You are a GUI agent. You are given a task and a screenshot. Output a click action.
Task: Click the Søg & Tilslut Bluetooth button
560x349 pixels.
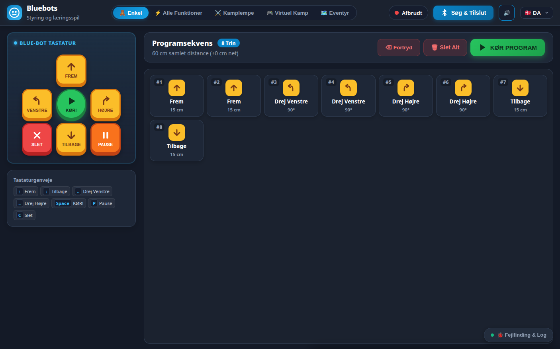463,13
